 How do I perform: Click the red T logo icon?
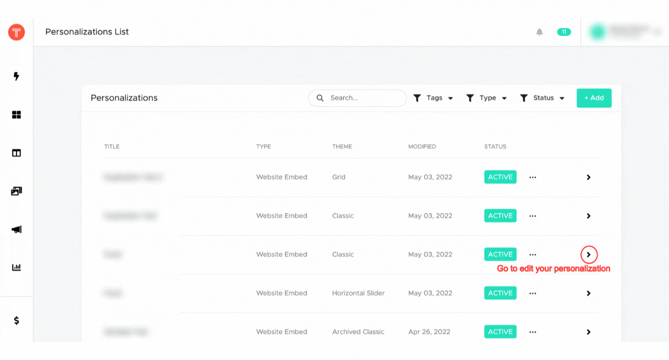pos(16,32)
